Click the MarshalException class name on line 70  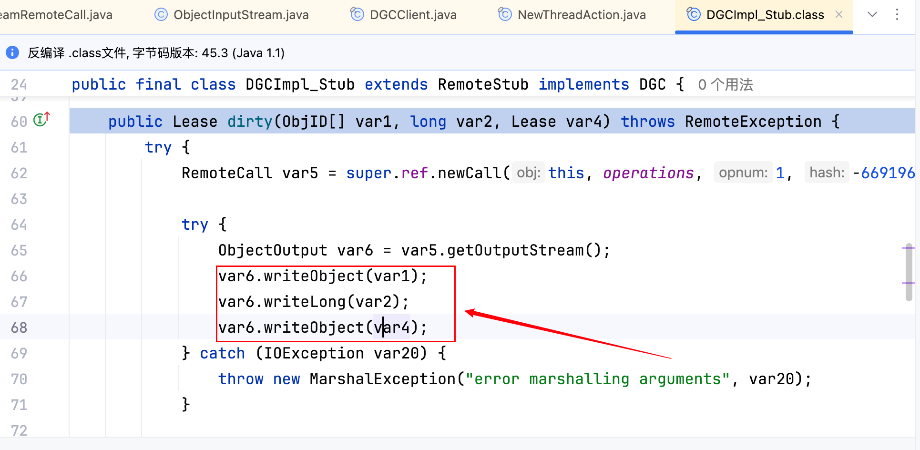pos(383,379)
